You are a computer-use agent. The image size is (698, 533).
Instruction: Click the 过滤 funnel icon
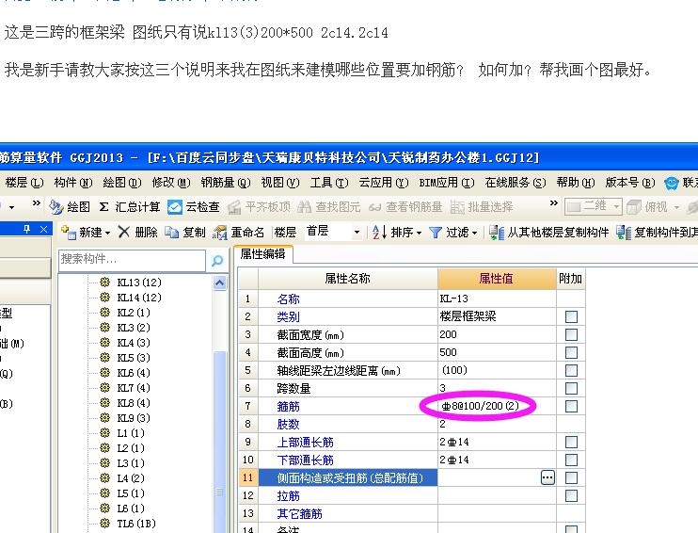[436, 233]
